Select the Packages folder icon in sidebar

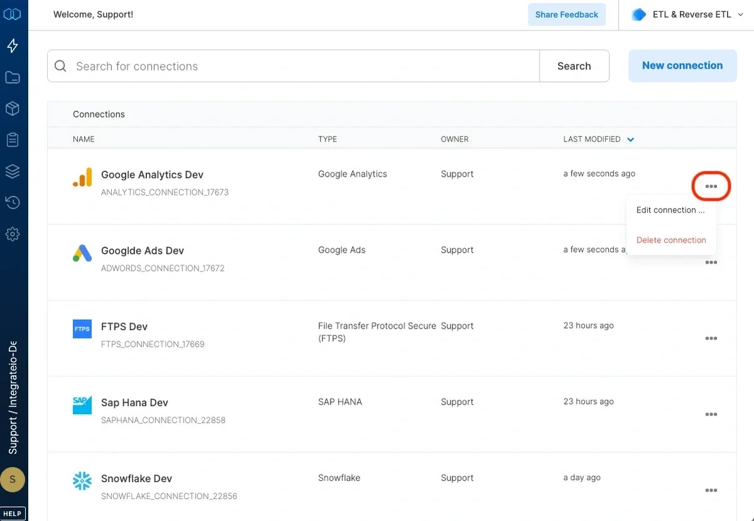click(x=13, y=77)
